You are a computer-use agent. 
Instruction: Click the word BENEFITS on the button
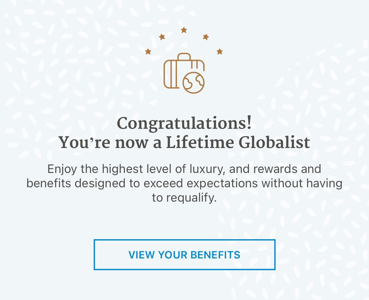click(215, 255)
